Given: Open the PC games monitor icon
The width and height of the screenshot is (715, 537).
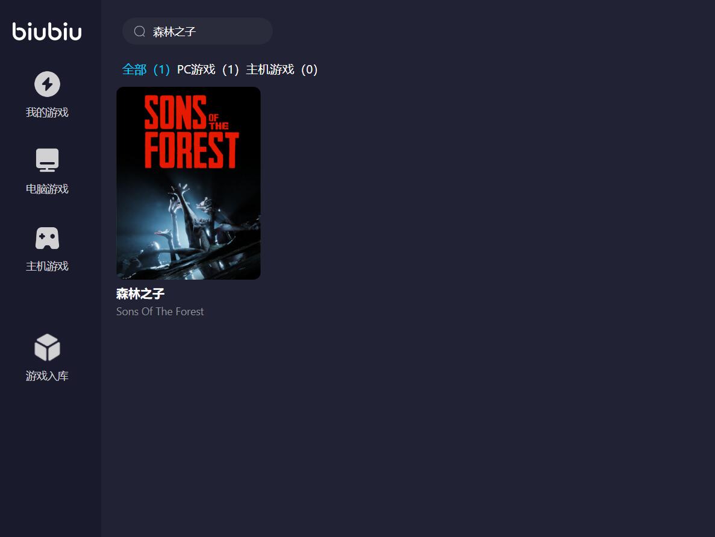Looking at the screenshot, I should click(47, 160).
